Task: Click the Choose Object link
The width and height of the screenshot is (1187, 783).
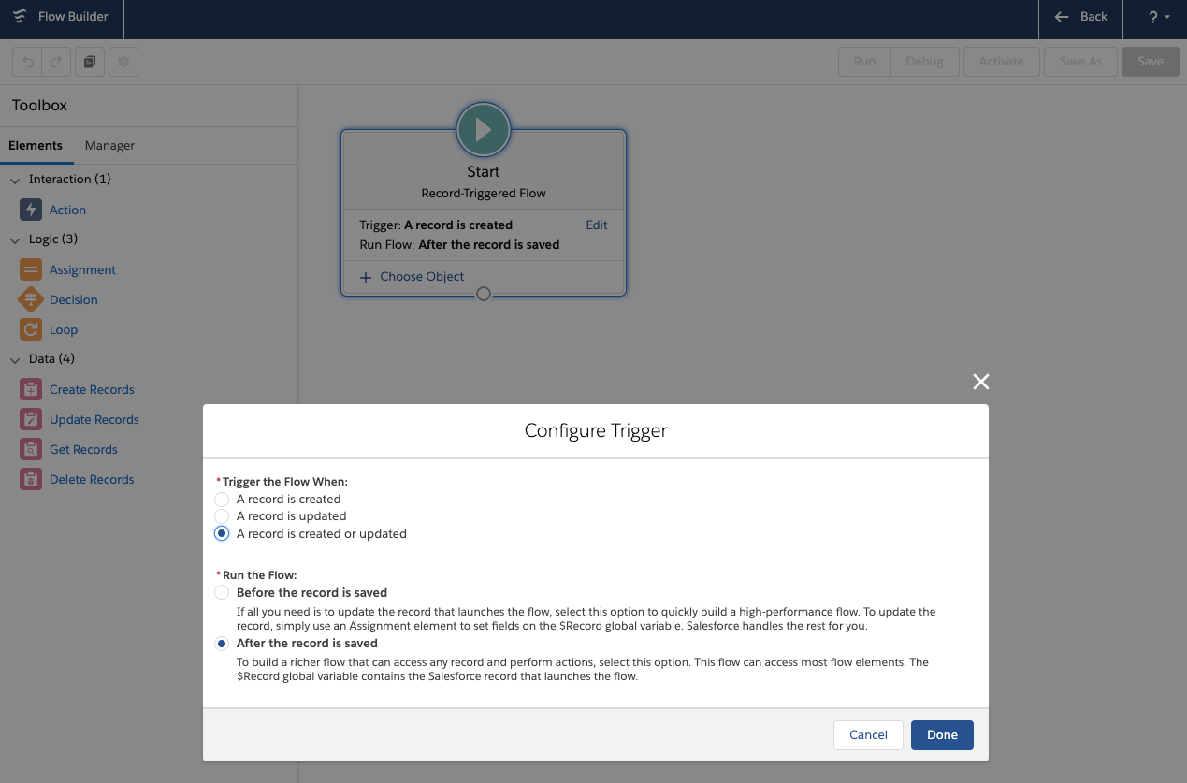Action: coord(422,277)
